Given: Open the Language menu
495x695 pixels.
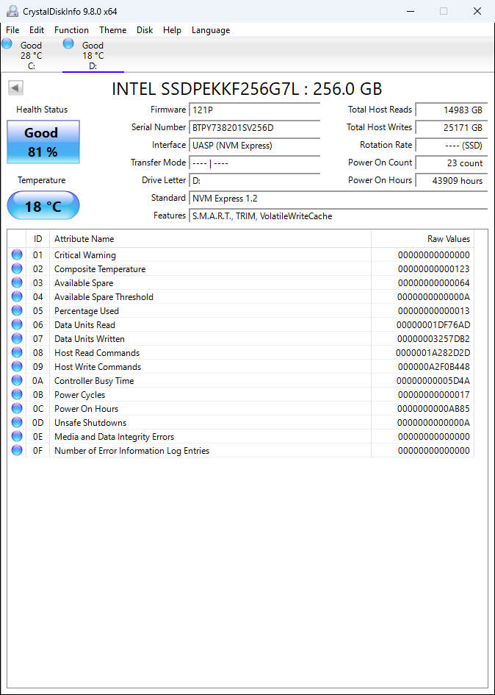Looking at the screenshot, I should point(211,30).
